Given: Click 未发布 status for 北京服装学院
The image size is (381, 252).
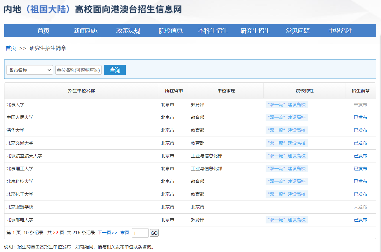Looking at the screenshot, I should tap(360, 207).
